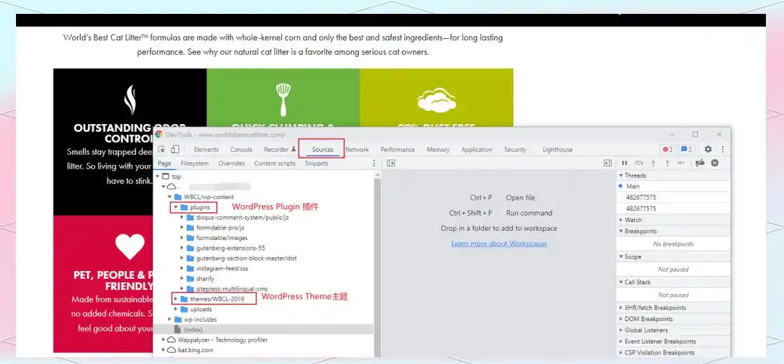Viewport: 784px width, 364px height.
Task: Select the (index) file row
Action: 263,329
